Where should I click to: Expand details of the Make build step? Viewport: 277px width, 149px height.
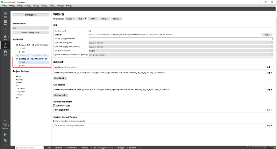pyautogui.click(x=269, y=73)
